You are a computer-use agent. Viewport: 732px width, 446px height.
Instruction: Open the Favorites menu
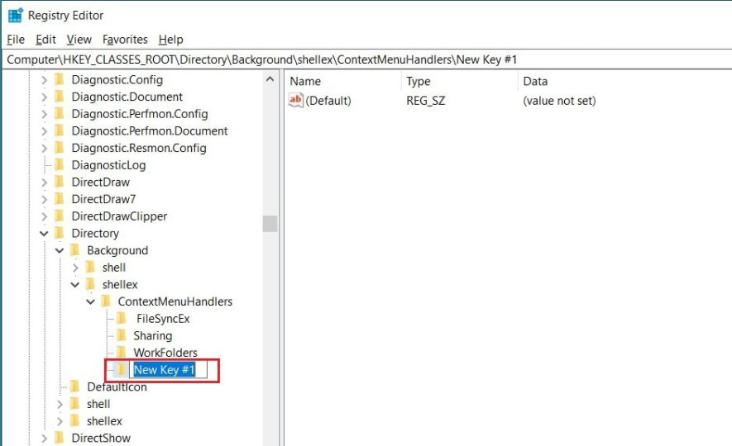(125, 40)
